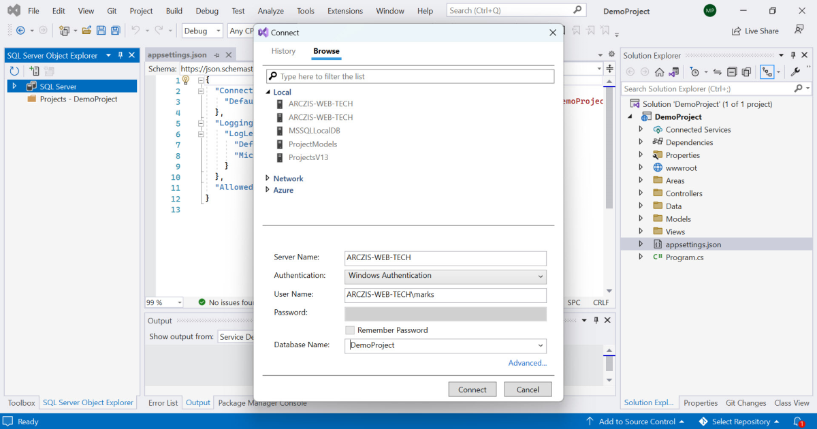Click the split editor icon above scrollbar
The width and height of the screenshot is (817, 429).
coord(609,69)
